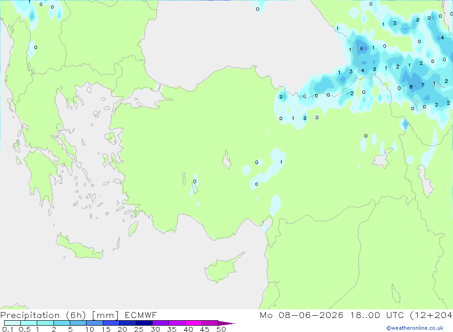Click the over-50 arrow tip of the legend
This screenshot has height=332, width=453.
(226, 323)
